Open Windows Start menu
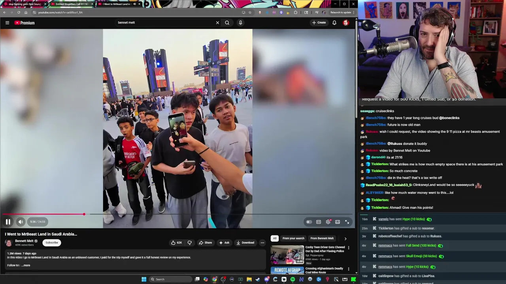 [144, 279]
